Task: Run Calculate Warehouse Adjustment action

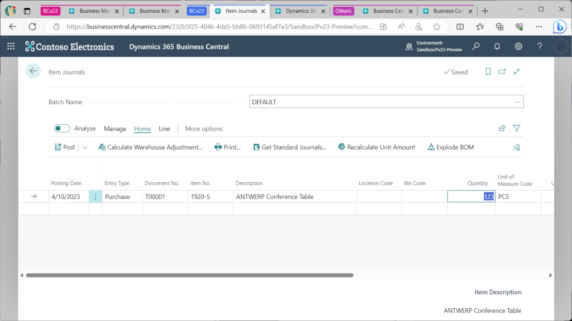Action: tap(150, 147)
